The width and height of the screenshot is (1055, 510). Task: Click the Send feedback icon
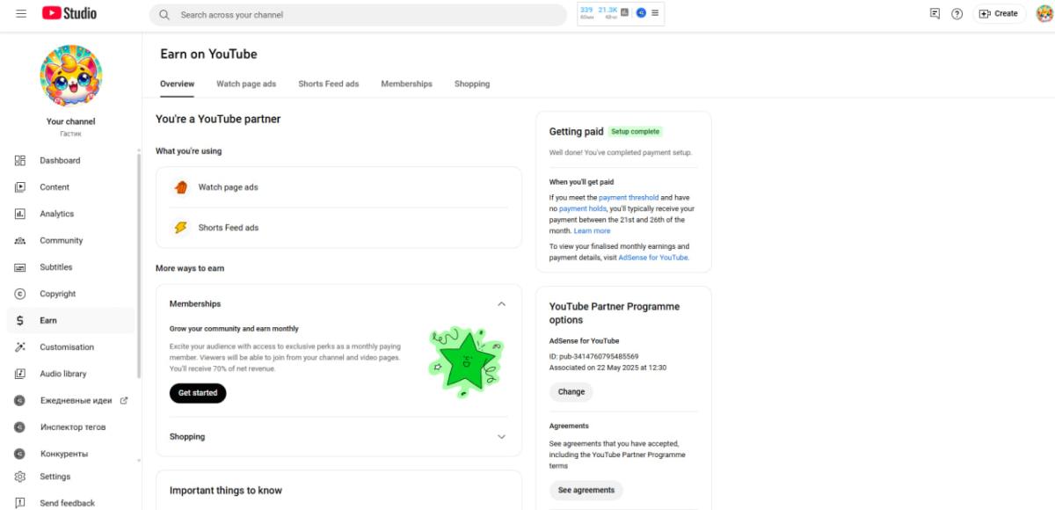click(20, 503)
